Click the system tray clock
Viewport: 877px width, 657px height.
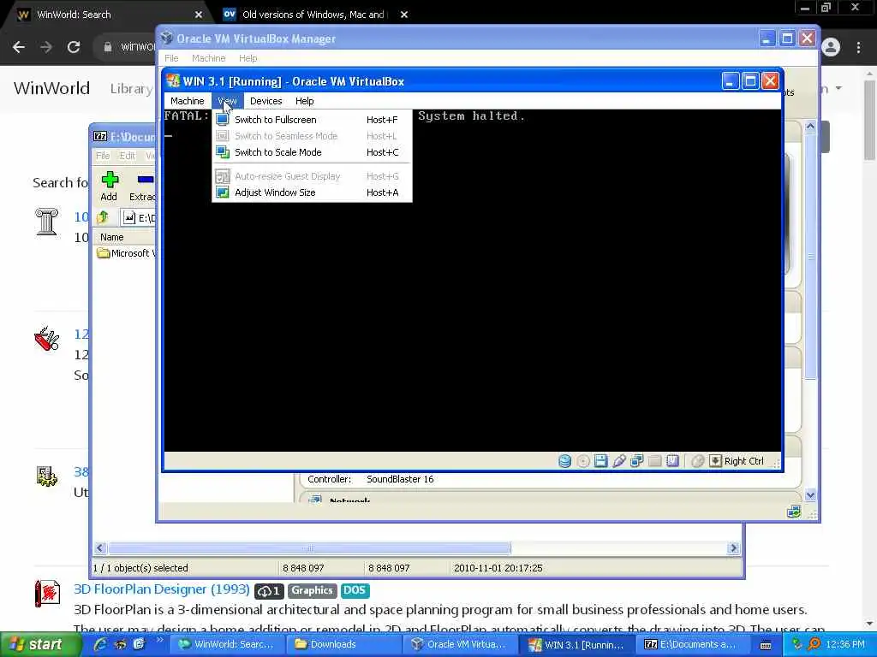pos(845,644)
